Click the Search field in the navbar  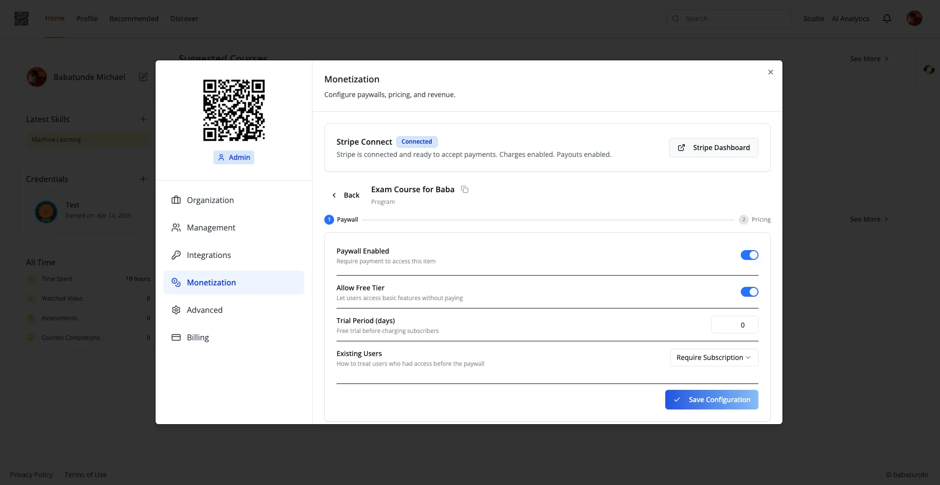[x=729, y=19]
